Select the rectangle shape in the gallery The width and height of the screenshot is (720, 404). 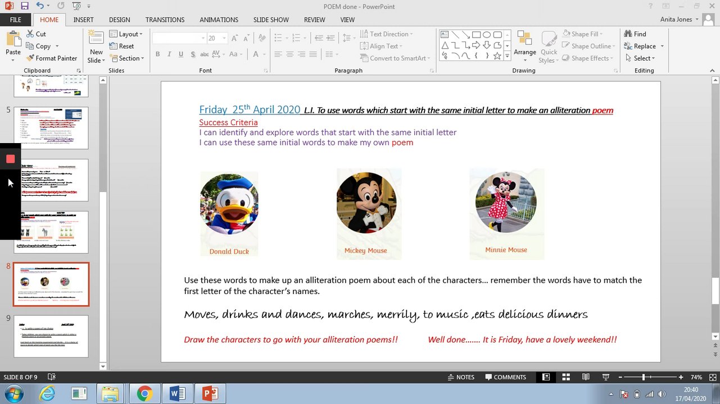coord(476,34)
